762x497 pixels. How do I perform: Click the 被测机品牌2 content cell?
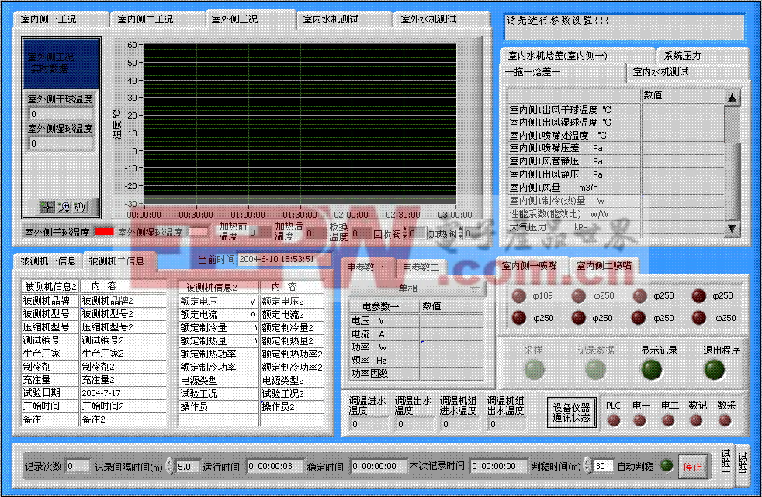coord(123,301)
